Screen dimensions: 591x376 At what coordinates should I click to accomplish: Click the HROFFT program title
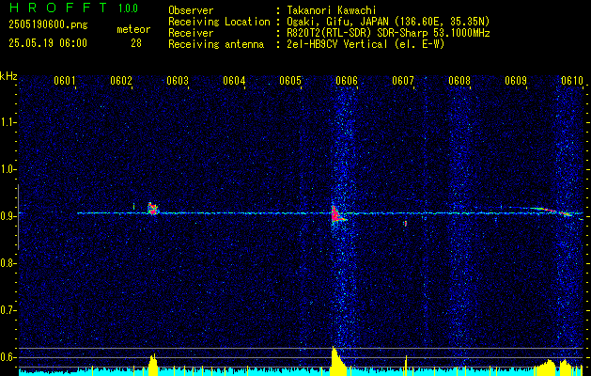pos(57,8)
